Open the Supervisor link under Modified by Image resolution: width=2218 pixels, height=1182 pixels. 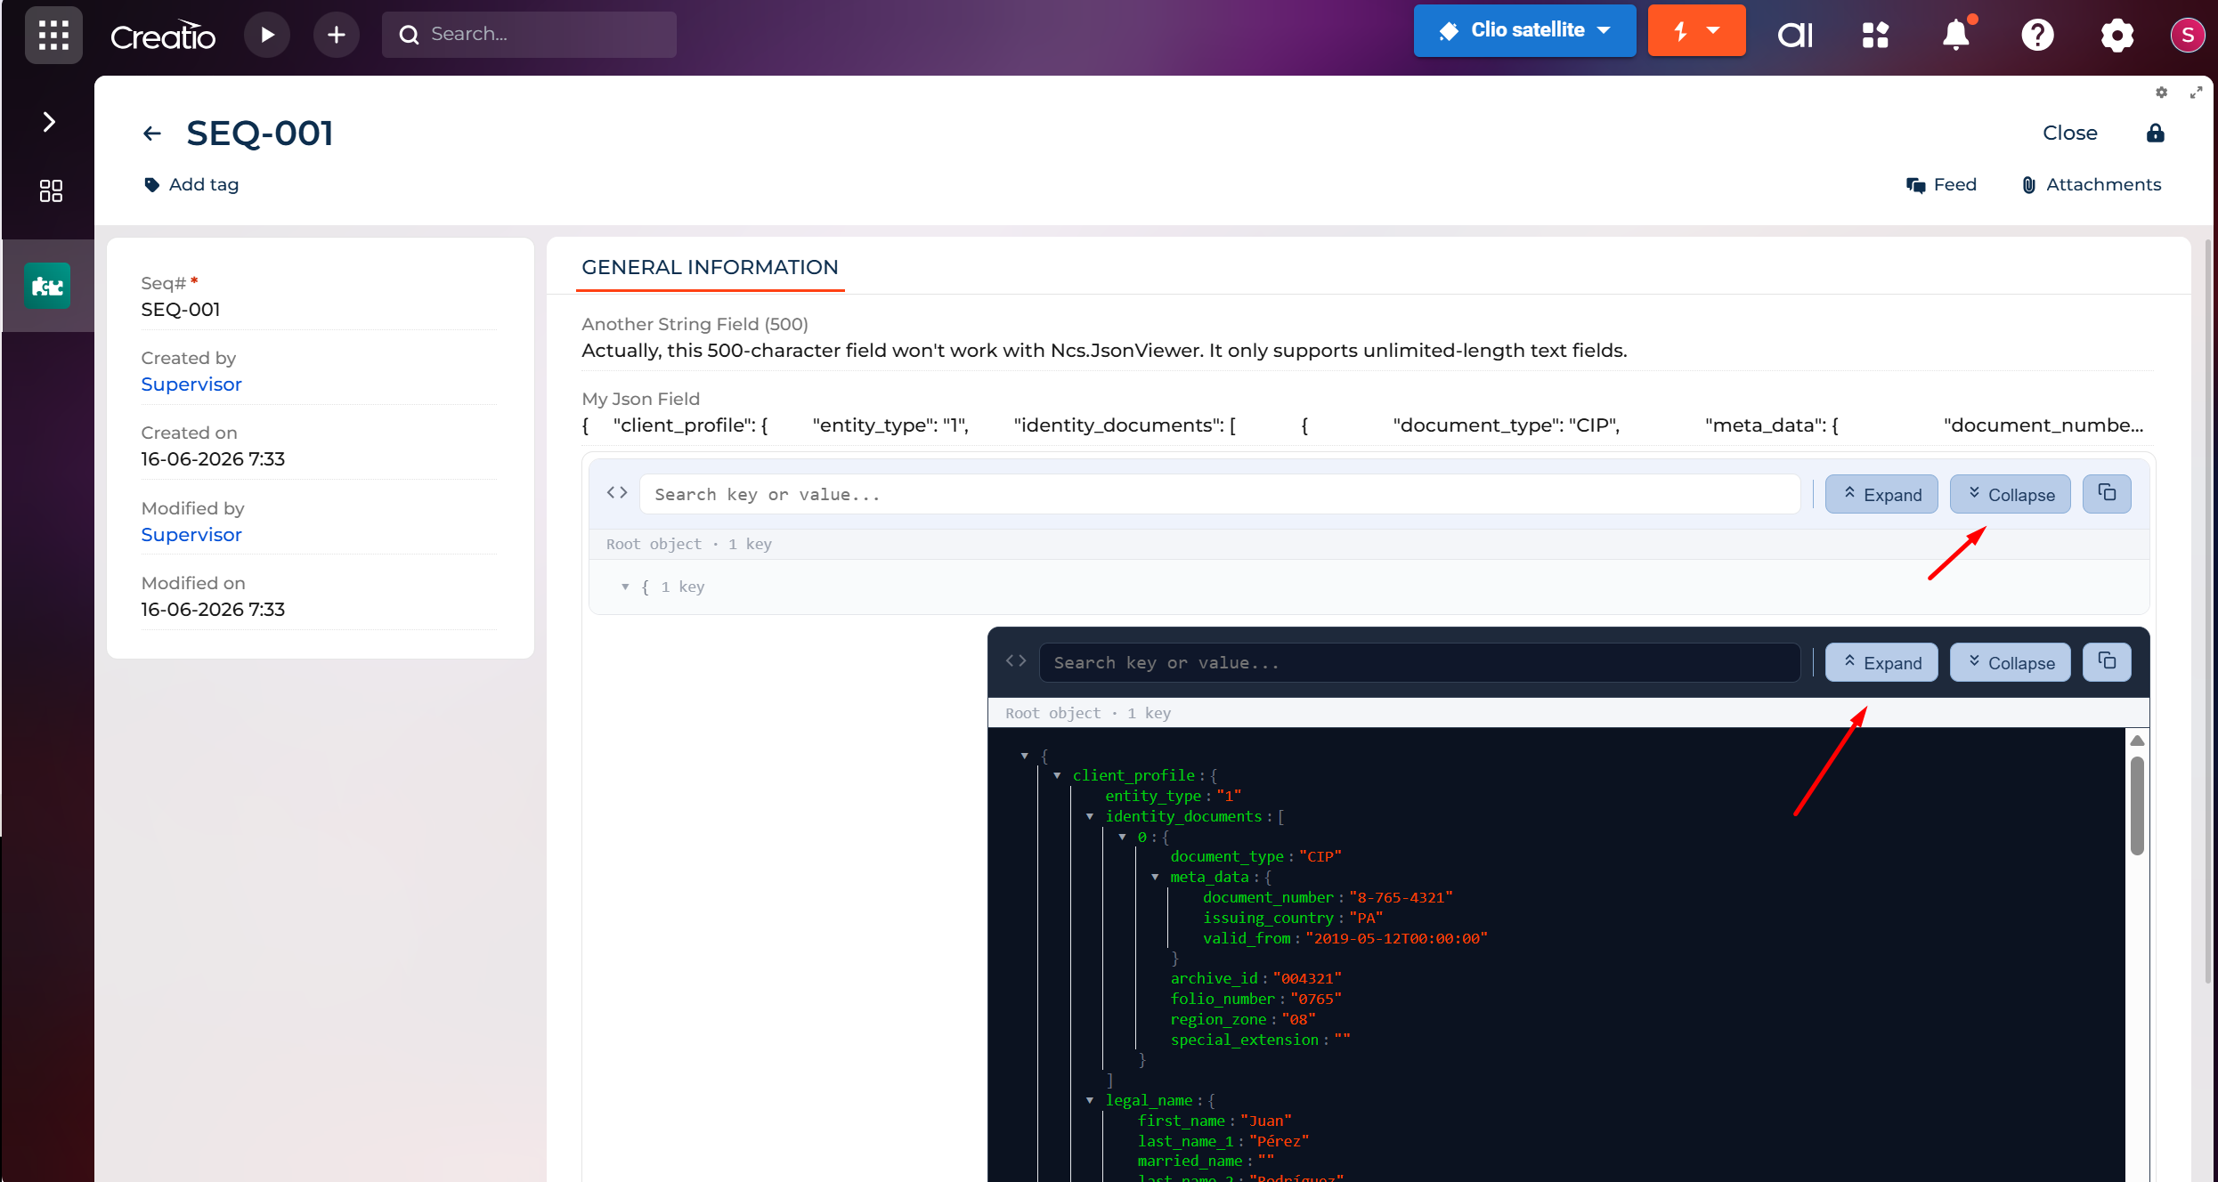[x=191, y=534]
